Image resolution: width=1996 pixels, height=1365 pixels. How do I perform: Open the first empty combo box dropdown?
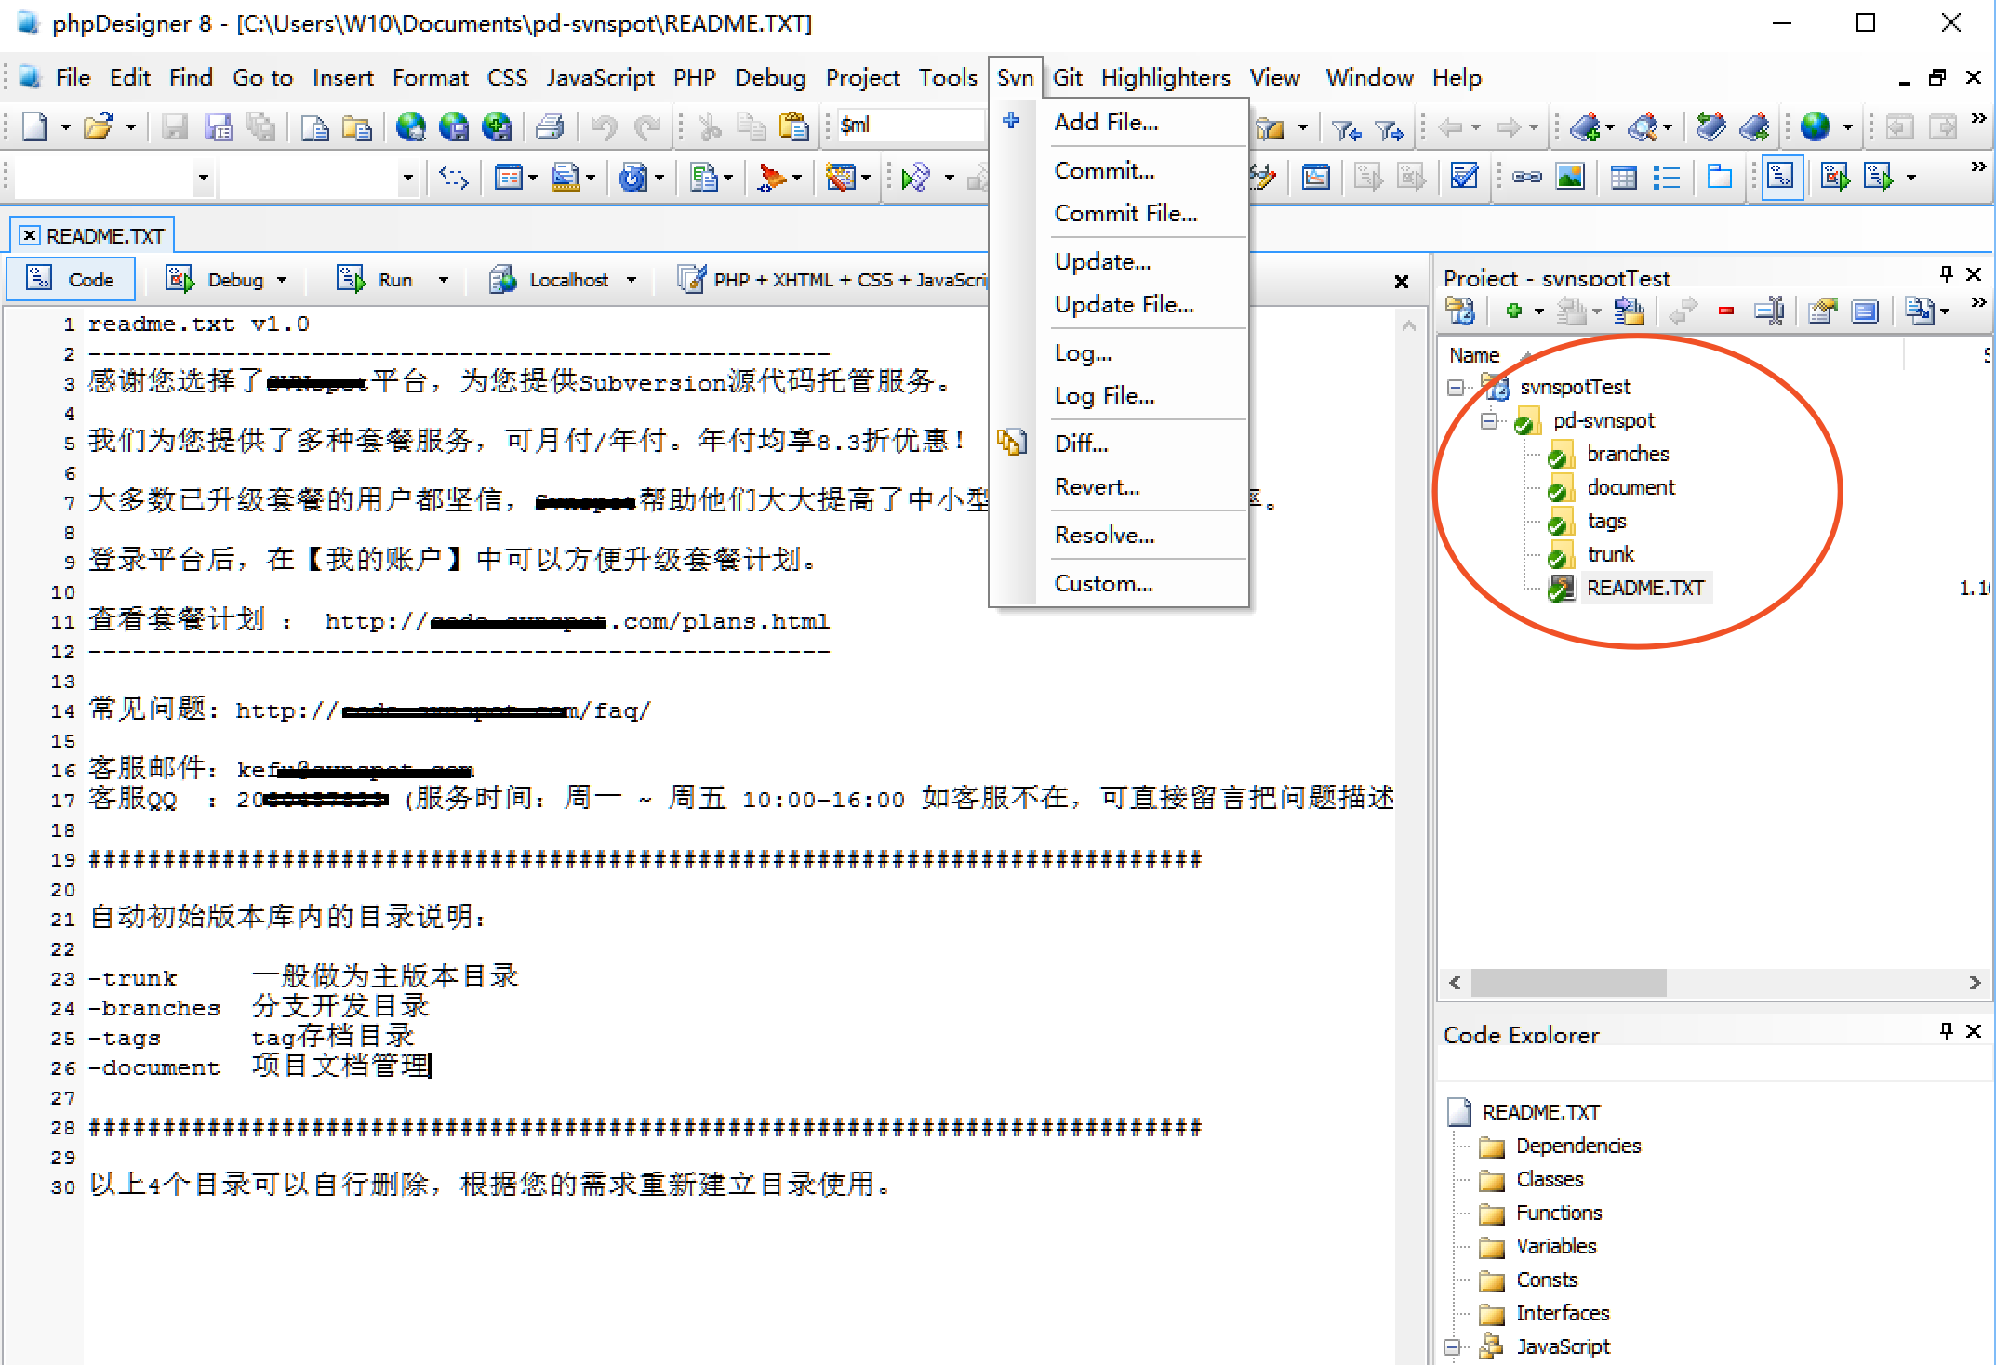pyautogui.click(x=203, y=178)
